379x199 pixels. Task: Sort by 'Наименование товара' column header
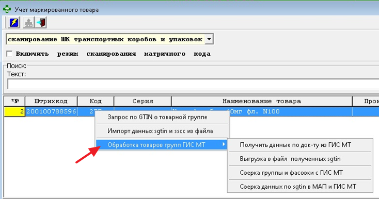coord(262,102)
